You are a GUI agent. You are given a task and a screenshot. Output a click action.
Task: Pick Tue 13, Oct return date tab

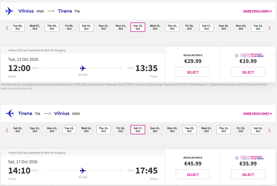pyautogui.click(x=69, y=130)
